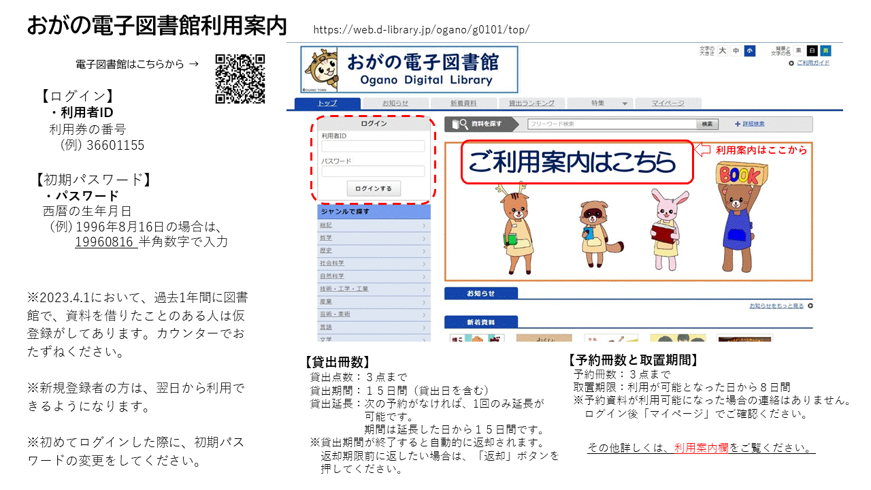The width and height of the screenshot is (871, 490).
Task: Switch to the トップ tab
Action: click(327, 103)
